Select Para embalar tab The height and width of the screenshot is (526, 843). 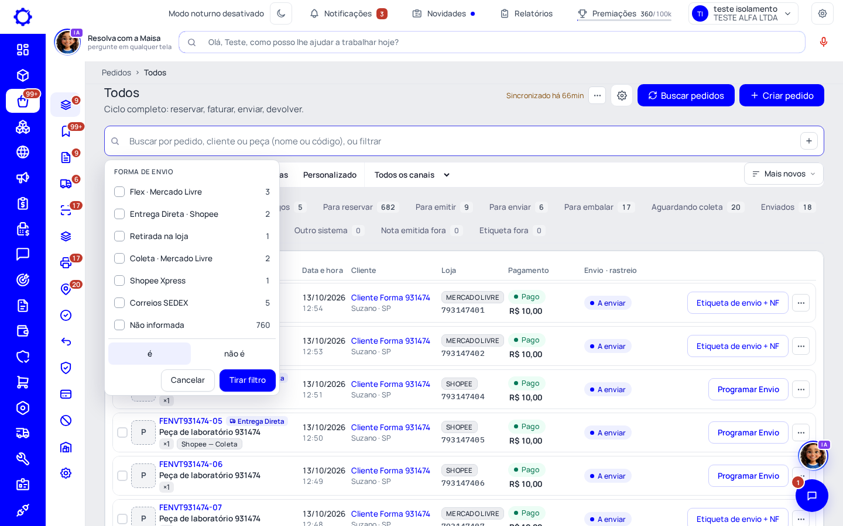pos(598,207)
